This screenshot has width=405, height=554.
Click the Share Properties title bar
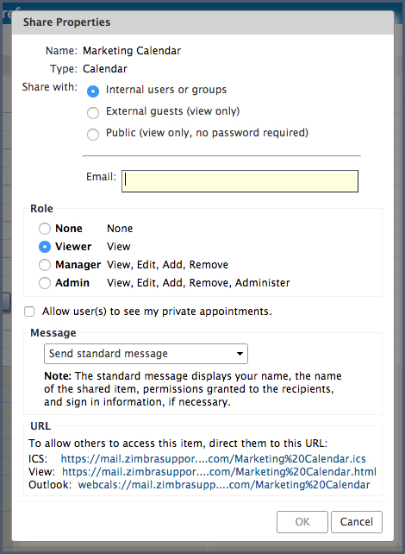pyautogui.click(x=202, y=22)
